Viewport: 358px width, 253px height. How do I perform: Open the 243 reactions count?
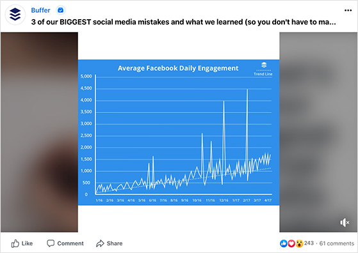pos(309,243)
